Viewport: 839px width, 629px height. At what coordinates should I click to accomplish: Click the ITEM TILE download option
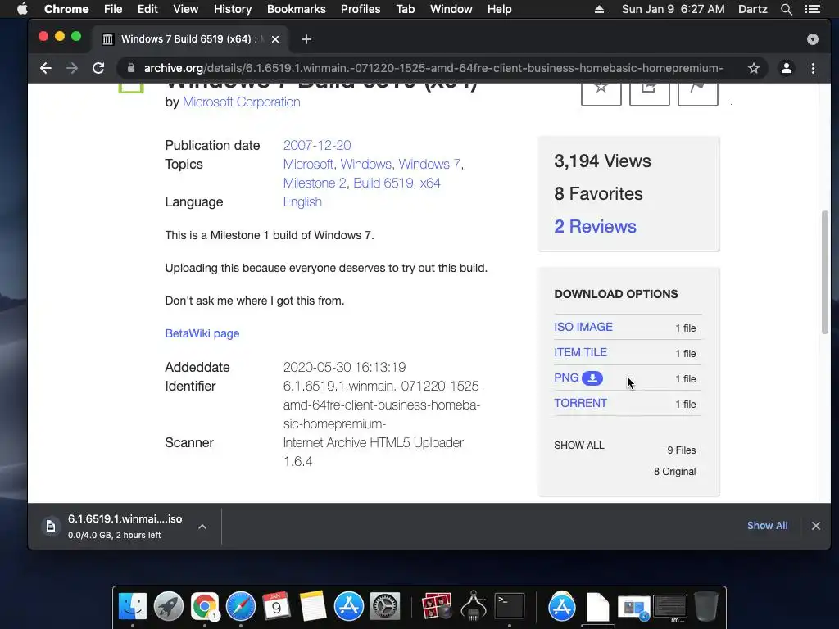(581, 352)
